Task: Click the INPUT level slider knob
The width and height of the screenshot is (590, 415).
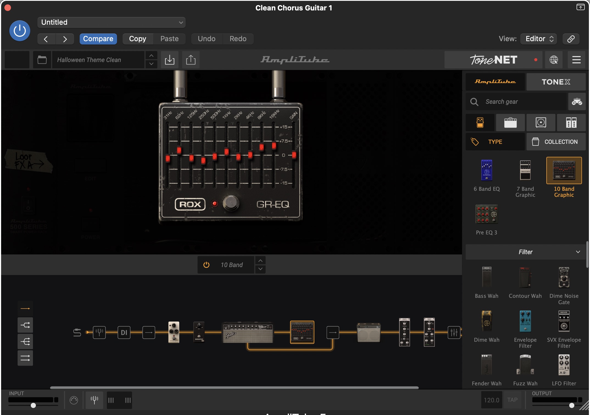Action: [33, 405]
